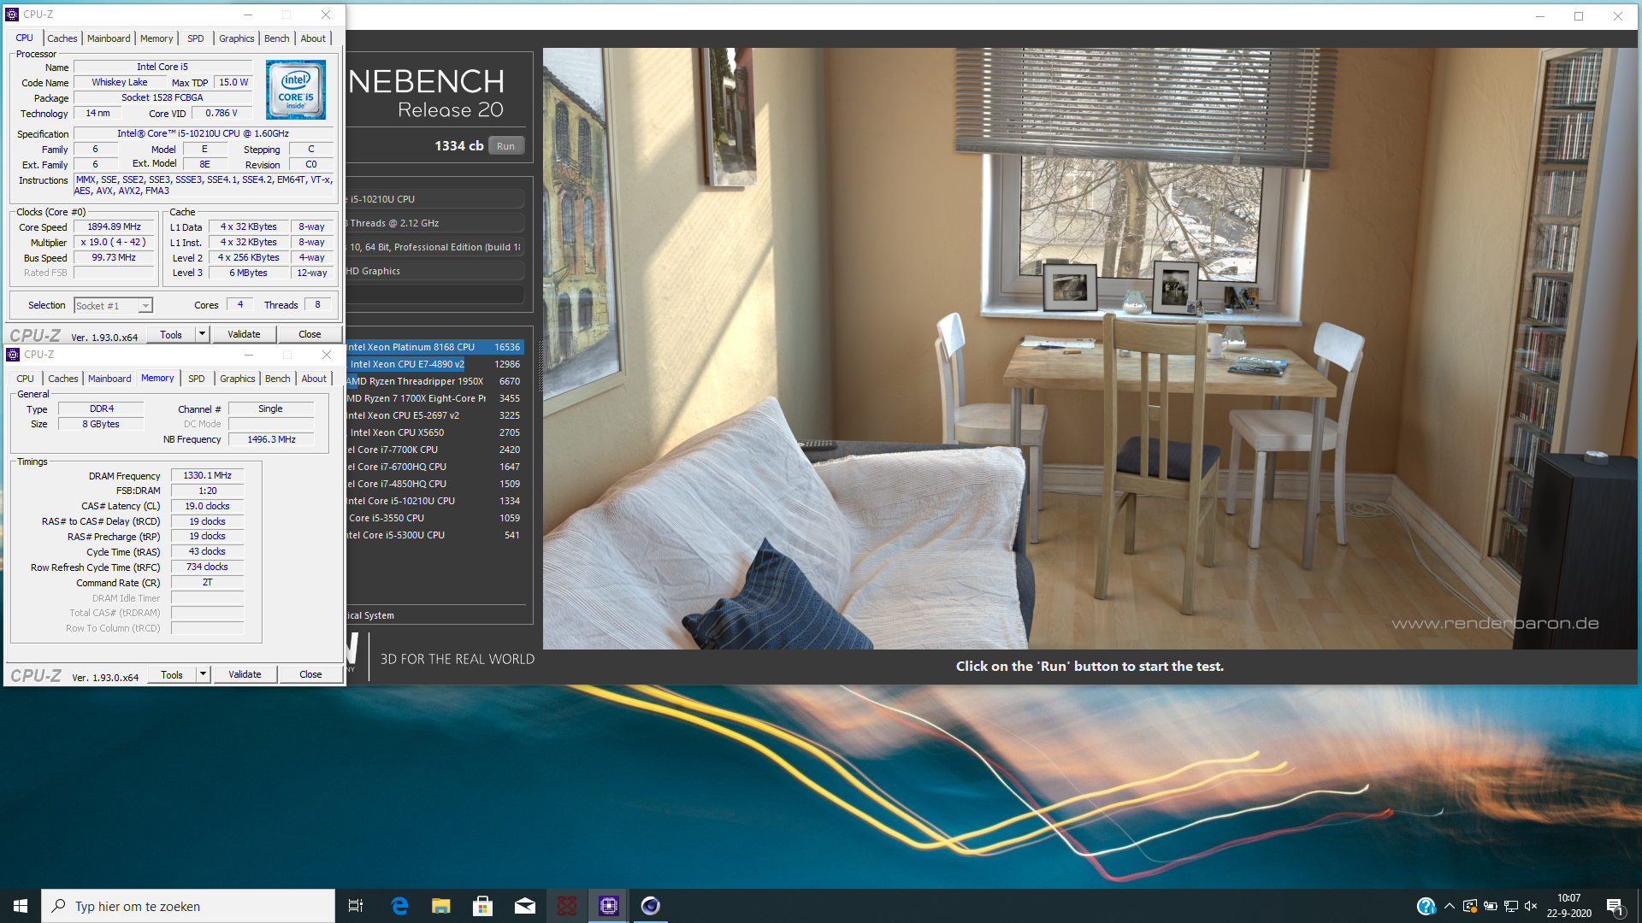Select the Intel Xeon CPU E7-4890 v2 ranking row

coord(434,364)
